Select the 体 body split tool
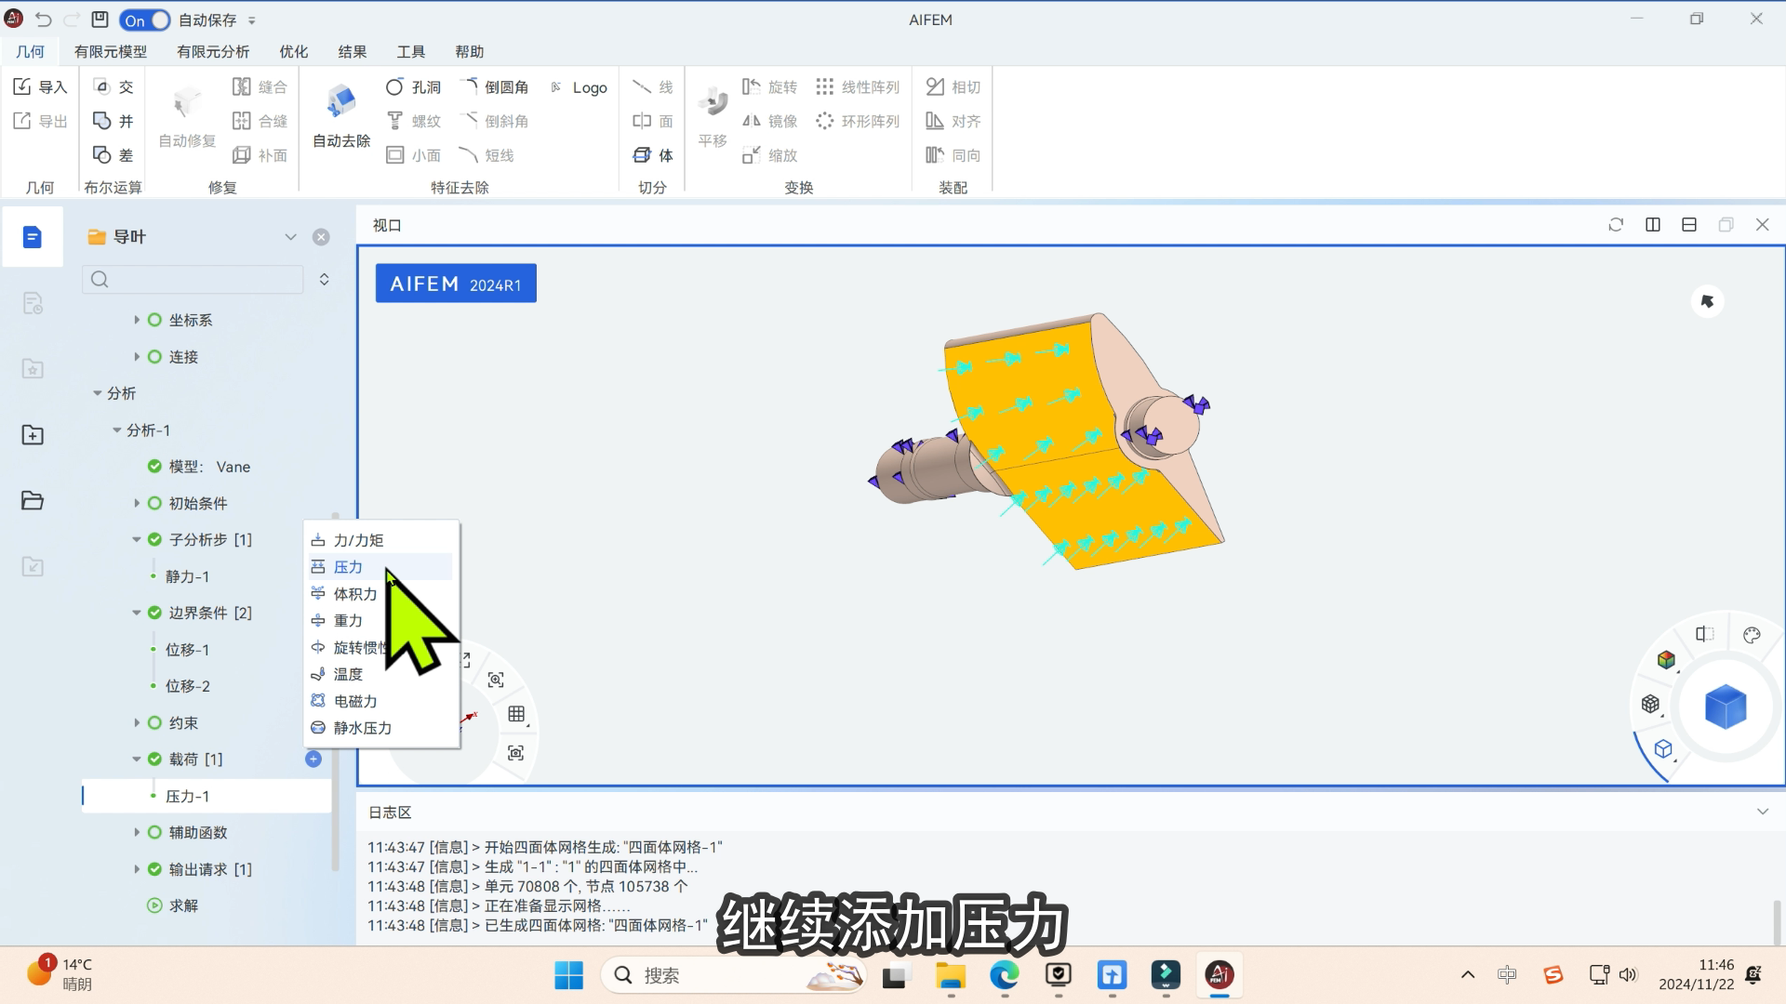Screen dimensions: 1786x1004 click(x=652, y=155)
